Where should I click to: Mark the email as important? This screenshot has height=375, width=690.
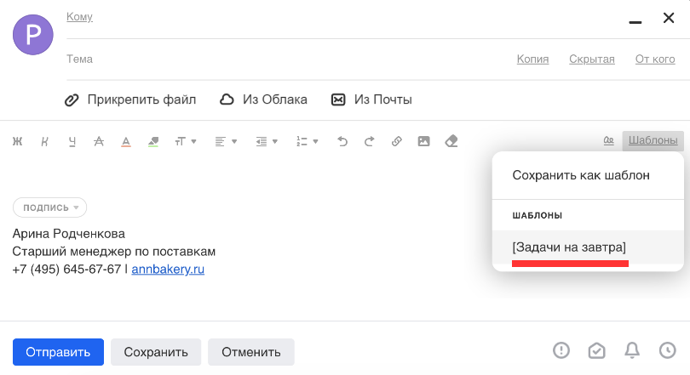pyautogui.click(x=561, y=350)
